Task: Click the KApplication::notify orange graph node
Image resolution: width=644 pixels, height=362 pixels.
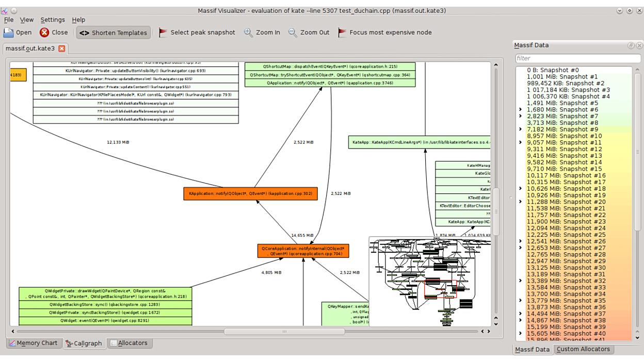Action: pyautogui.click(x=250, y=194)
